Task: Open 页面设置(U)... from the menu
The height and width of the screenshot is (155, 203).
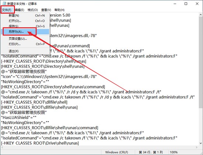Action: 25,39
